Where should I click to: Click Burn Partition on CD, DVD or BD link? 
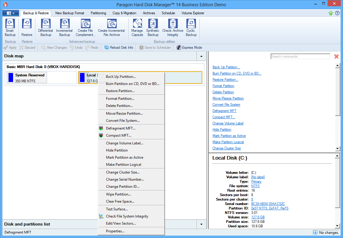tap(237, 73)
